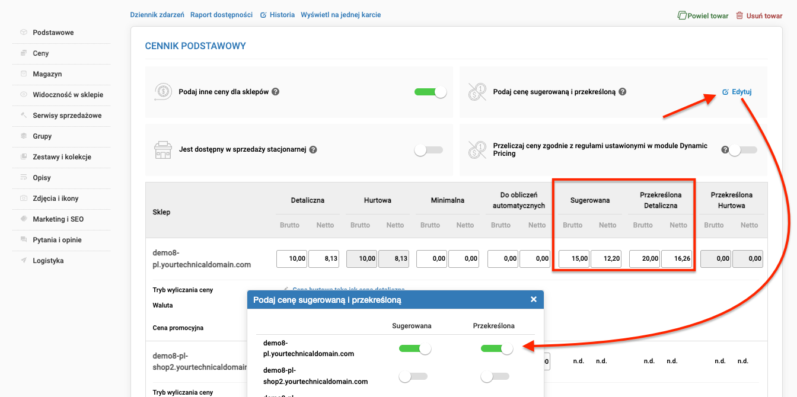This screenshot has width=797, height=397.
Task: Click Tryb wyliczania ceny label under demo8-pl
Action: coord(183,290)
